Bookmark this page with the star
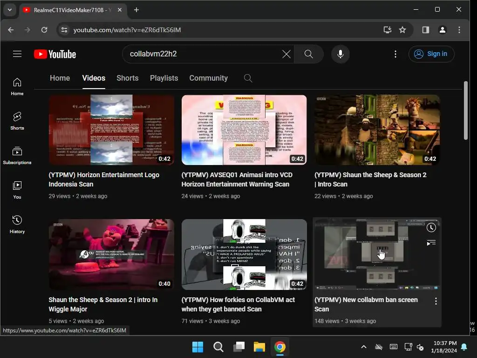477x358 pixels. [402, 30]
